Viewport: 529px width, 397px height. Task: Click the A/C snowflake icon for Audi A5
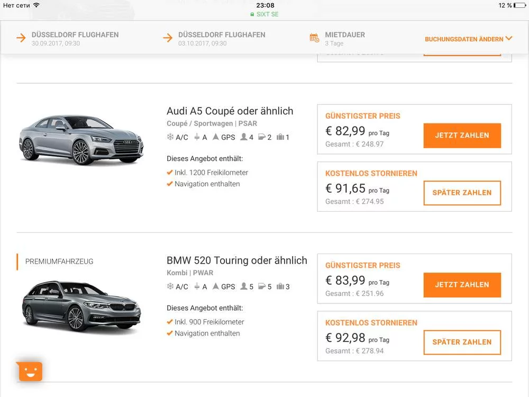pyautogui.click(x=170, y=137)
